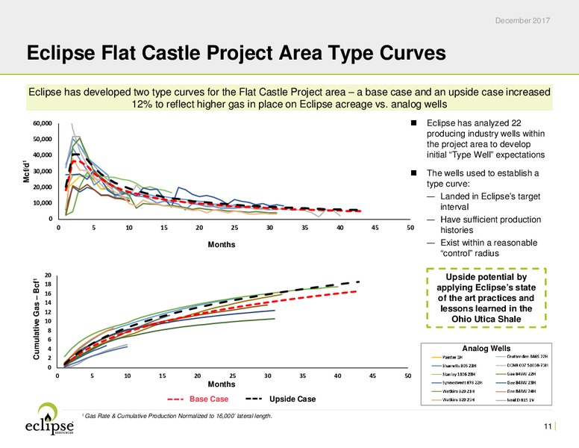The image size is (579, 448).
Task: Click the black dashed Upside Case legend line
Action: 254,399
